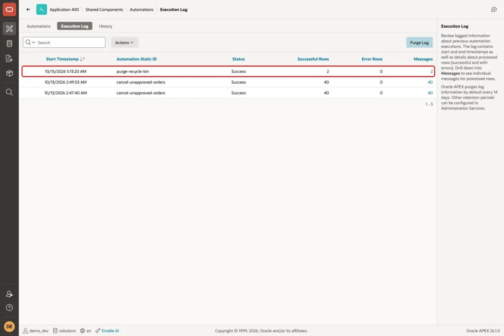Open the search column selector dropdown
The image size is (504, 336).
pyautogui.click(x=31, y=42)
